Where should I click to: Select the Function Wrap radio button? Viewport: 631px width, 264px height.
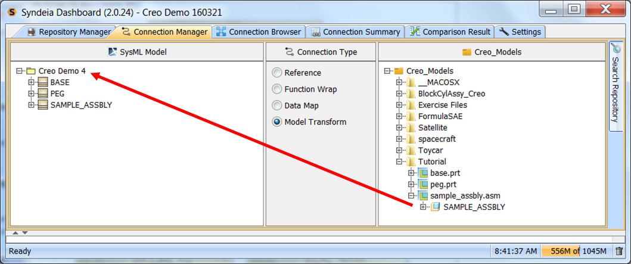[277, 89]
